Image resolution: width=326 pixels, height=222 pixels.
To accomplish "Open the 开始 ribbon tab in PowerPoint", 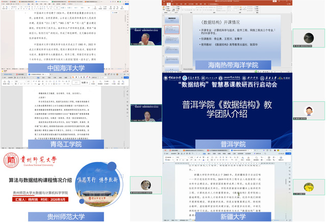I will coord(169,4).
